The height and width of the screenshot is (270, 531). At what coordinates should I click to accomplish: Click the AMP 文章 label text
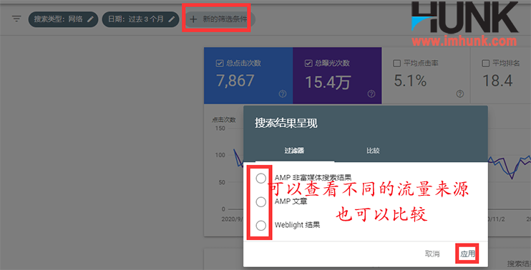(291, 201)
